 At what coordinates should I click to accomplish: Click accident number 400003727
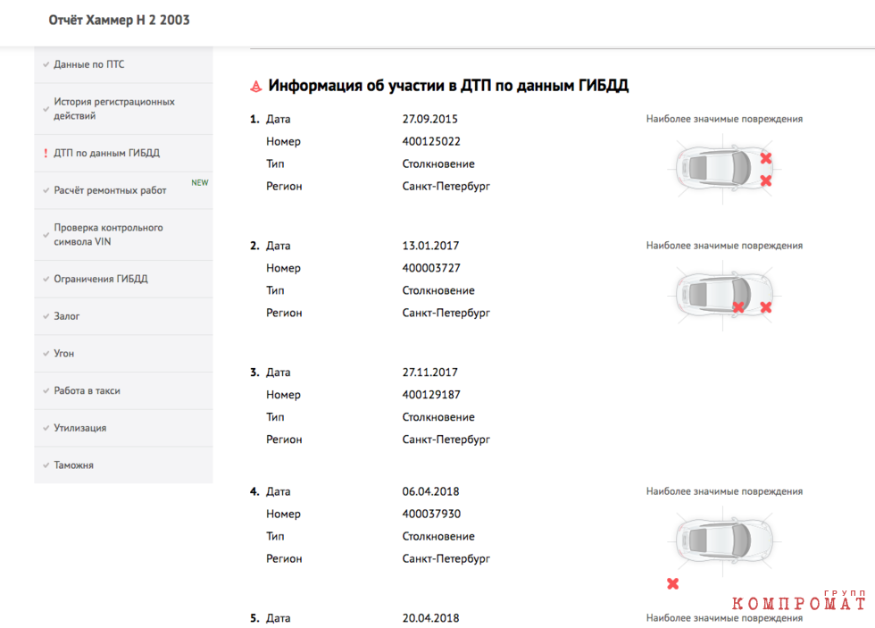click(x=431, y=268)
